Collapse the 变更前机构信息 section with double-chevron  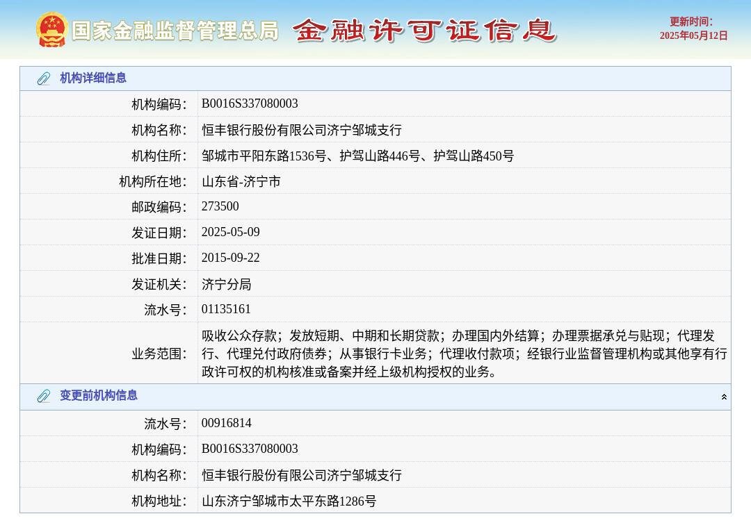point(724,397)
